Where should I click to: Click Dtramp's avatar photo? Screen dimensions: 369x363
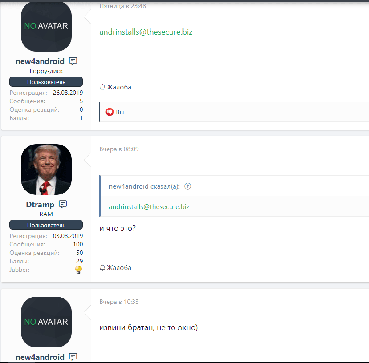[46, 169]
